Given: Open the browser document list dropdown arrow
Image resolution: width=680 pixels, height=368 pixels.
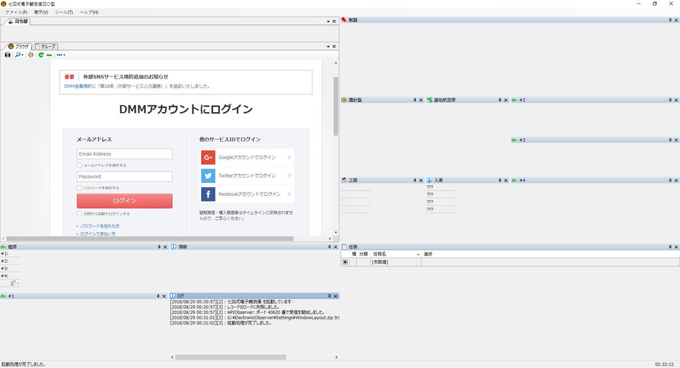Looking at the screenshot, I should click(329, 46).
